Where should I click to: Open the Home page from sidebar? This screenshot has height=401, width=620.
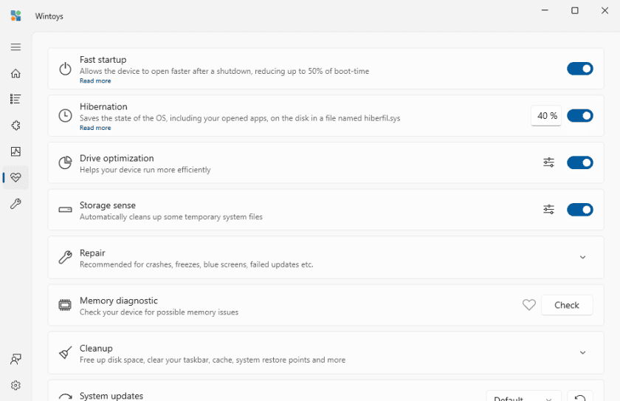click(x=15, y=73)
